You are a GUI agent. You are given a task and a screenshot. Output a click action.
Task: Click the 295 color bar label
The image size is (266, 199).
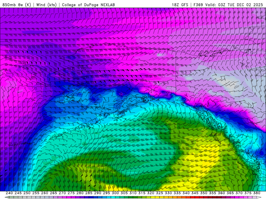click(106, 193)
